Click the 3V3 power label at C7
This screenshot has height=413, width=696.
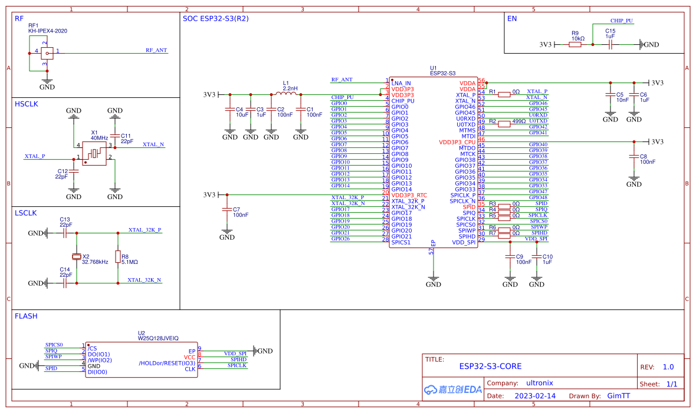point(209,195)
